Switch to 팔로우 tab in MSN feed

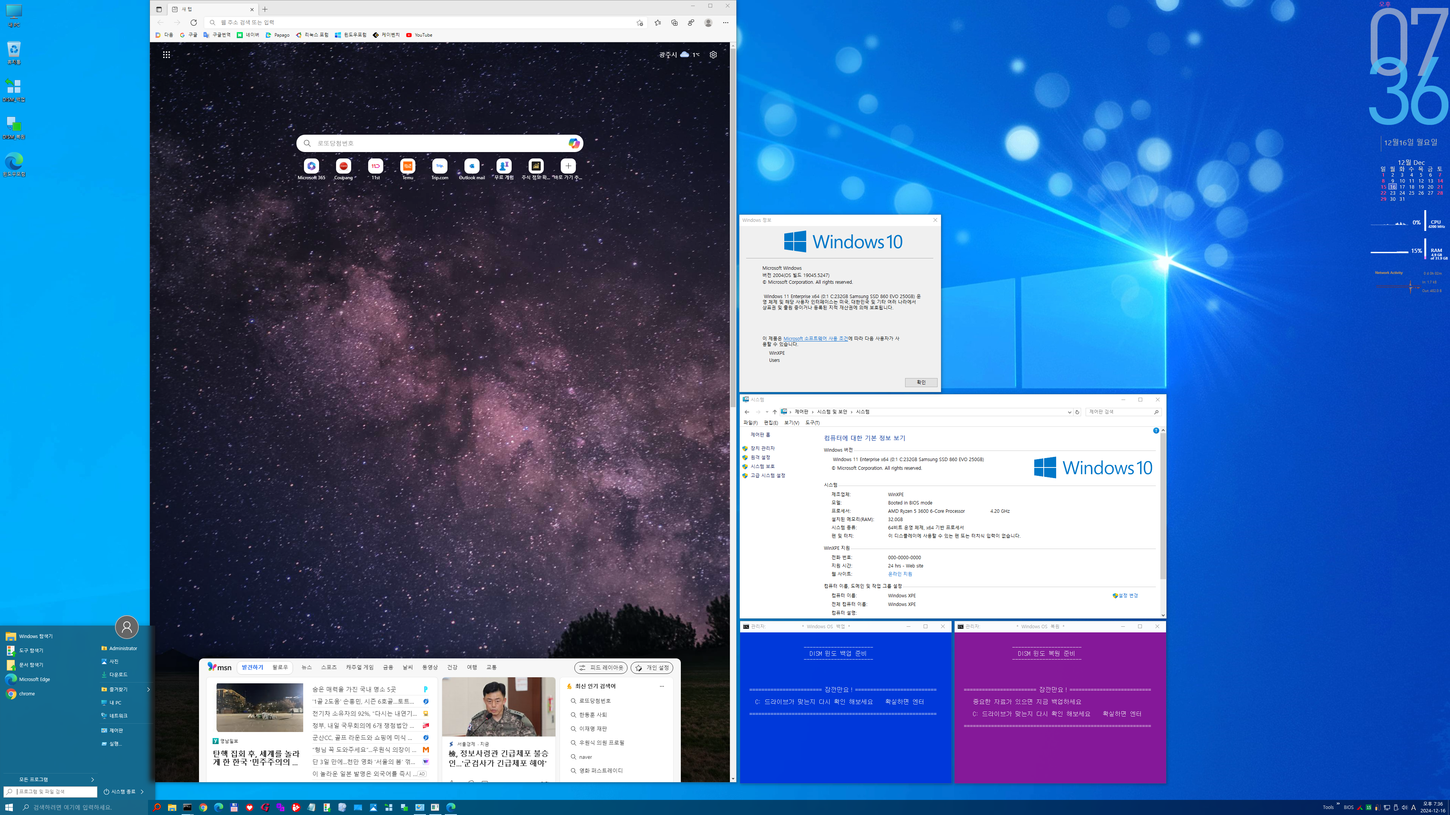click(x=280, y=667)
